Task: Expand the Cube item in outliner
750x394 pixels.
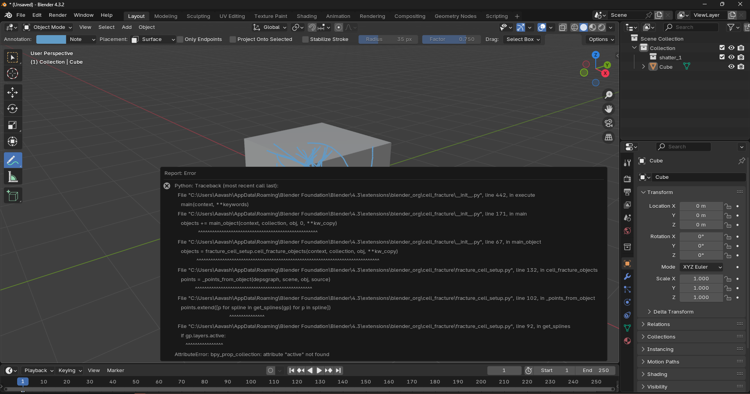Action: [x=643, y=67]
